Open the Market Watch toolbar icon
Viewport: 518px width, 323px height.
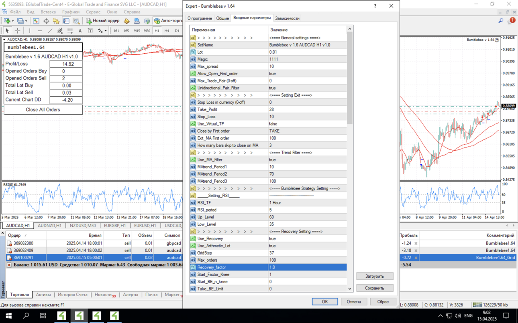tap(36, 21)
